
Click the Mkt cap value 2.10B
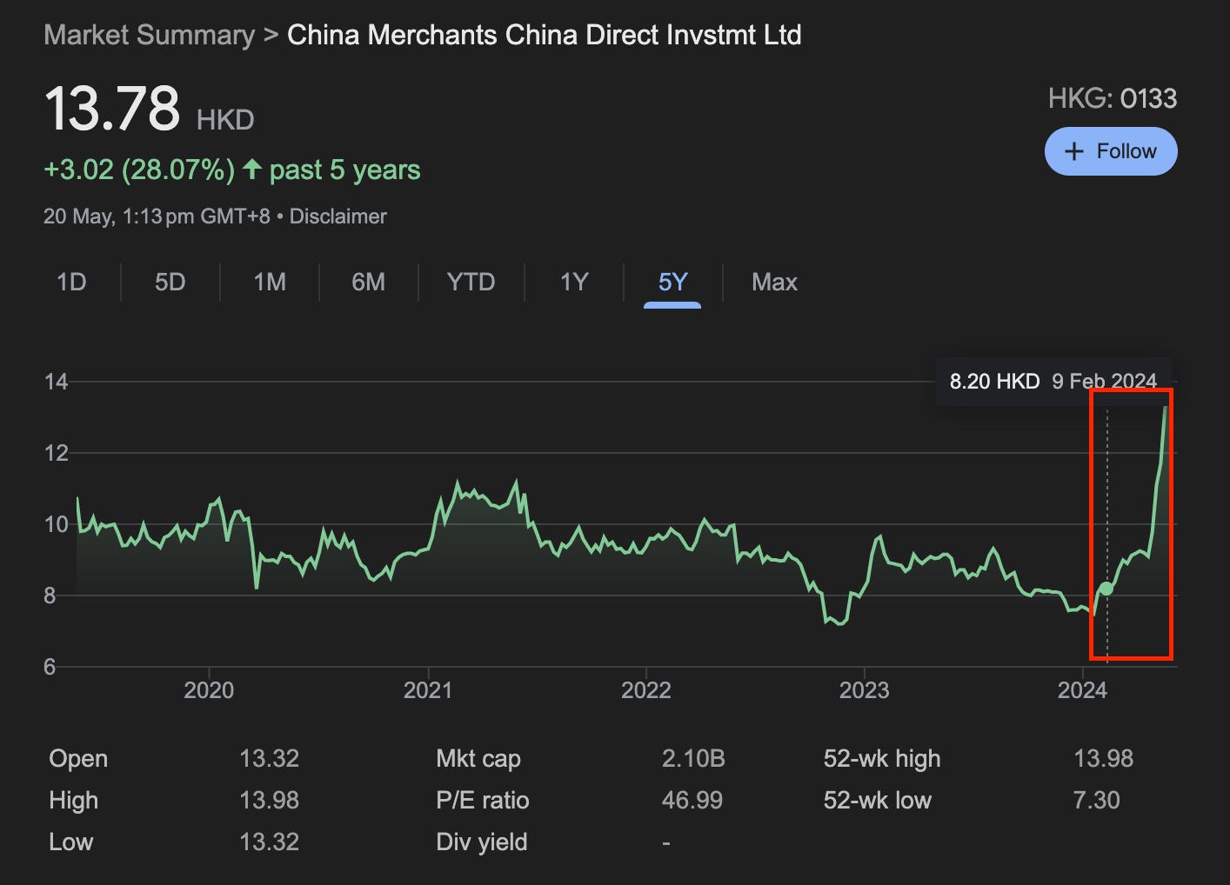693,758
